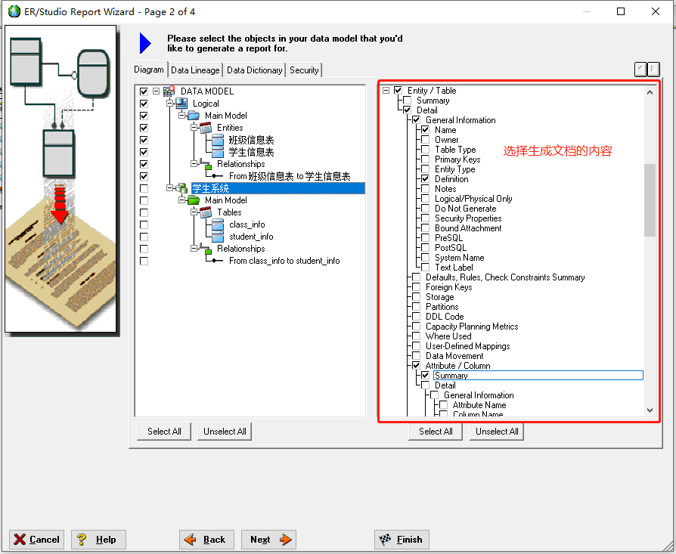
Task: Collapse the logical Relationships node
Action: point(194,164)
